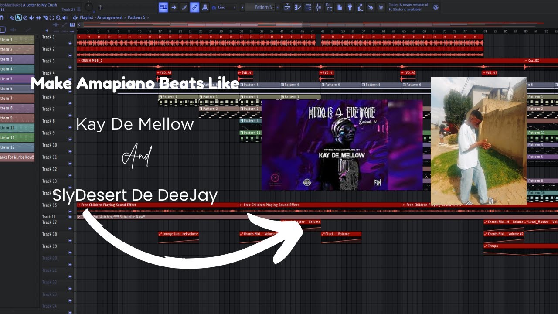
Task: Mute Track 11 with its green dot
Action: (x=70, y=163)
